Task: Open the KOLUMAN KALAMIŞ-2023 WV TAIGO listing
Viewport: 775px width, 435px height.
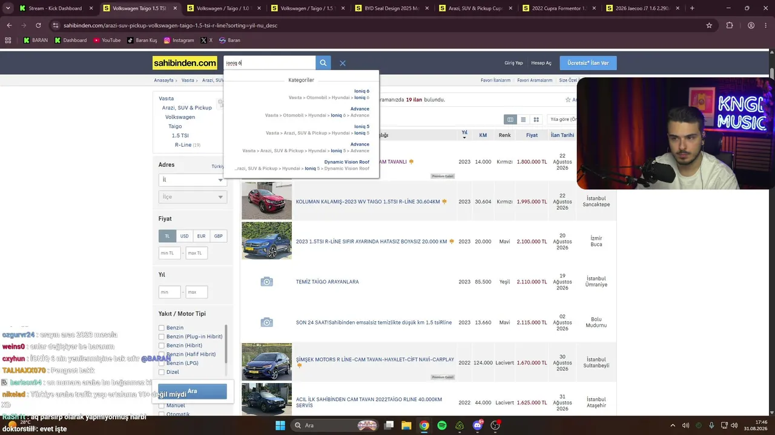Action: pyautogui.click(x=368, y=202)
